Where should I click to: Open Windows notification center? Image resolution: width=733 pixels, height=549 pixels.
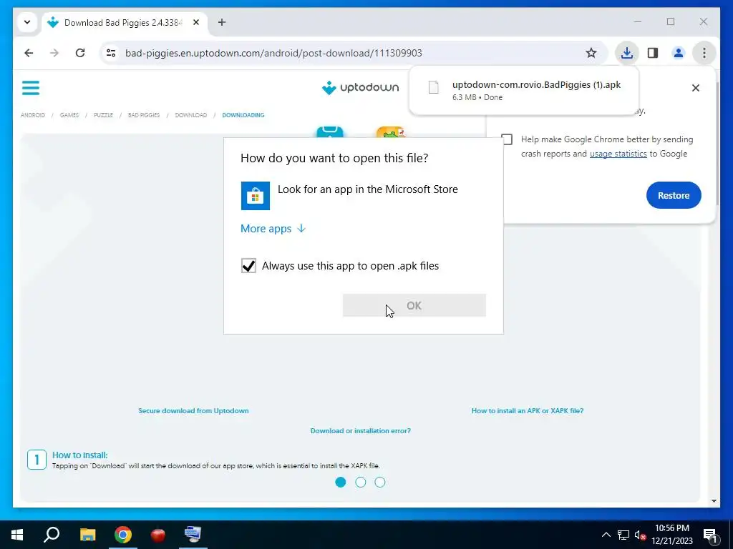[711, 535]
